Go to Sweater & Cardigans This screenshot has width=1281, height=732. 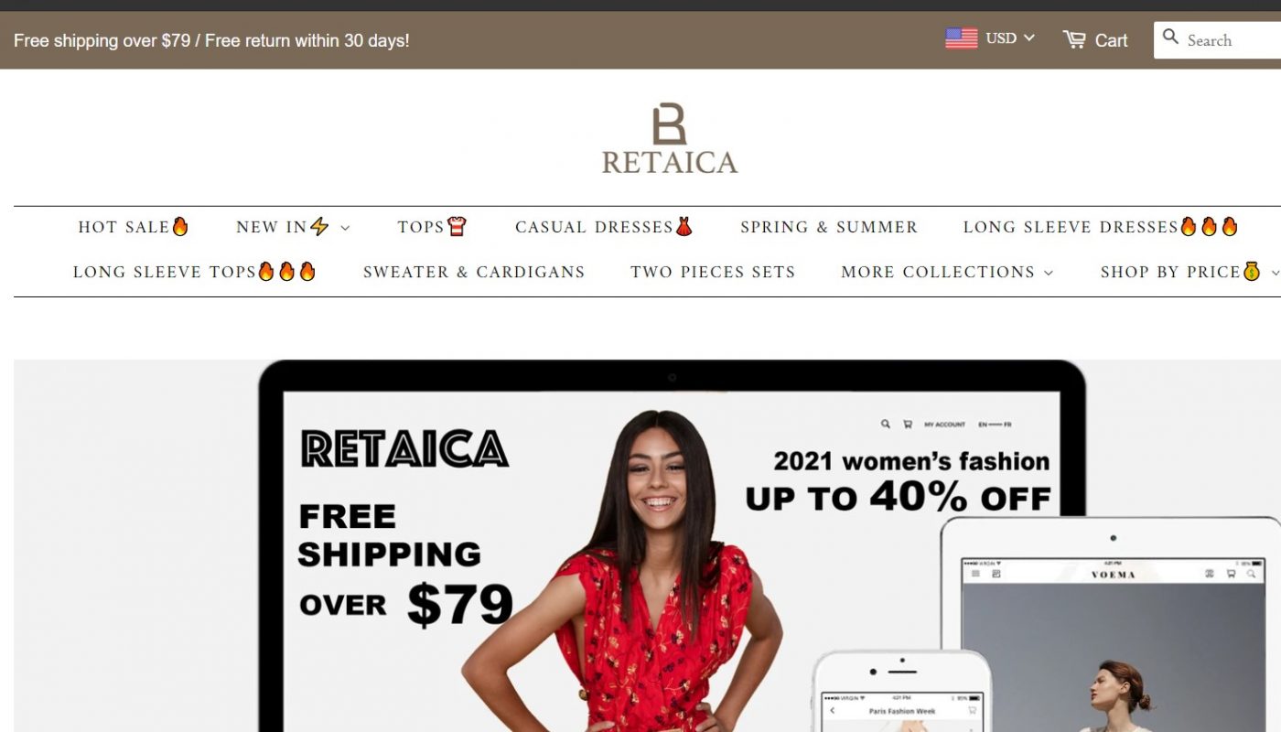tap(474, 272)
